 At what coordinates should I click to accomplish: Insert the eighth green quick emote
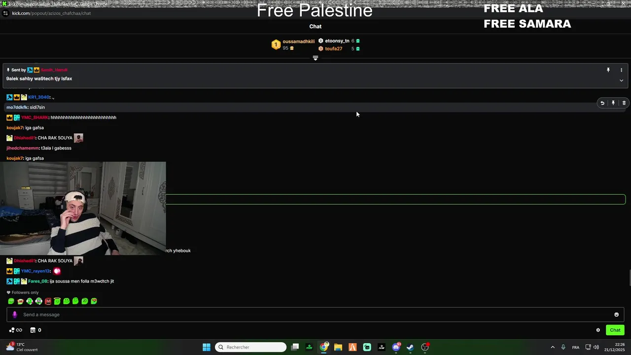click(x=75, y=301)
